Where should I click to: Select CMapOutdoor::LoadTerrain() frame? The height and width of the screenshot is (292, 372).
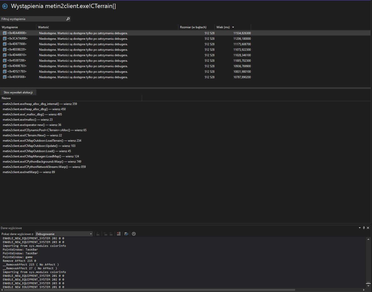click(x=42, y=141)
